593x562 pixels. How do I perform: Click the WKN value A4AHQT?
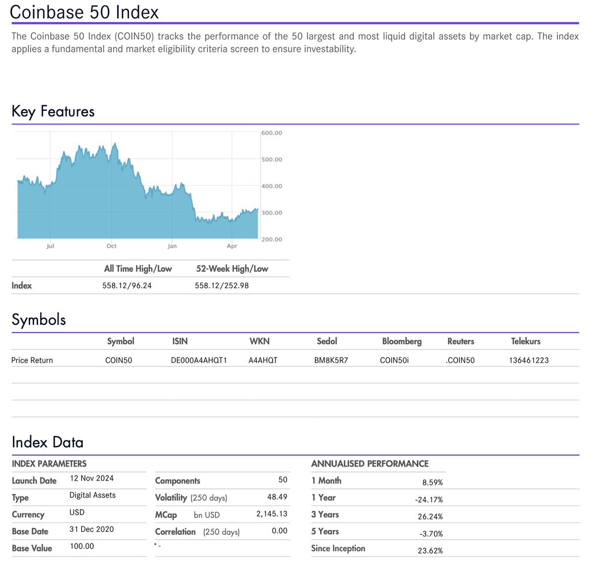tap(263, 360)
